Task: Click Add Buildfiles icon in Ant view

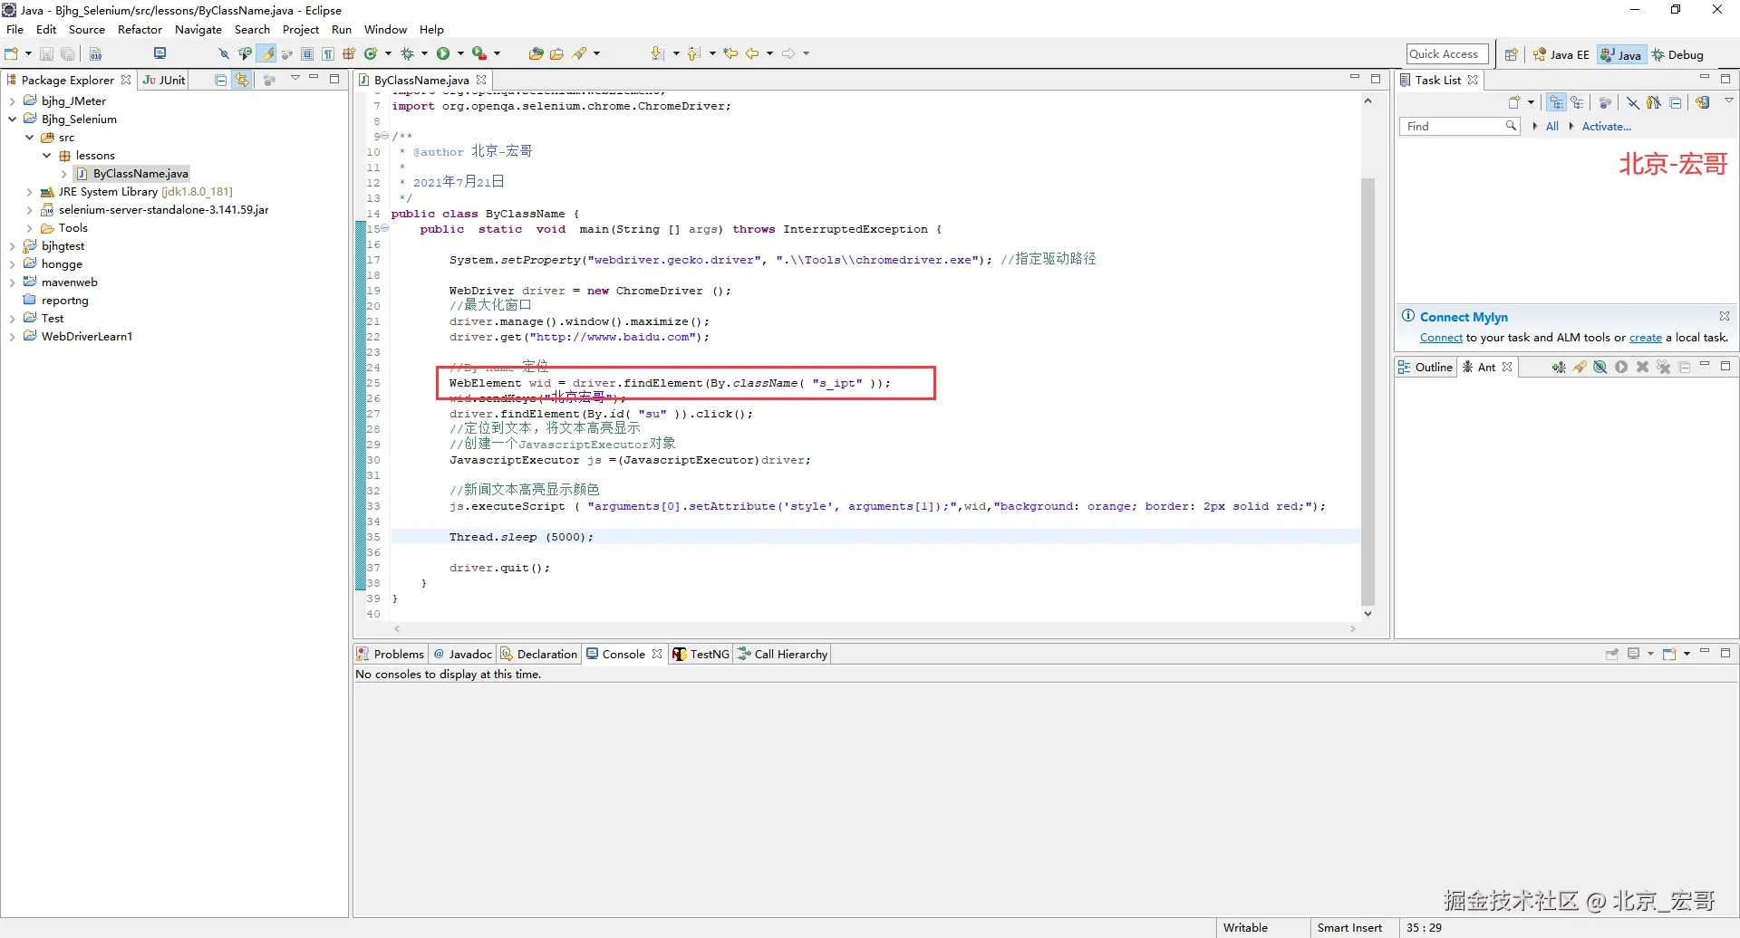Action: click(1558, 367)
